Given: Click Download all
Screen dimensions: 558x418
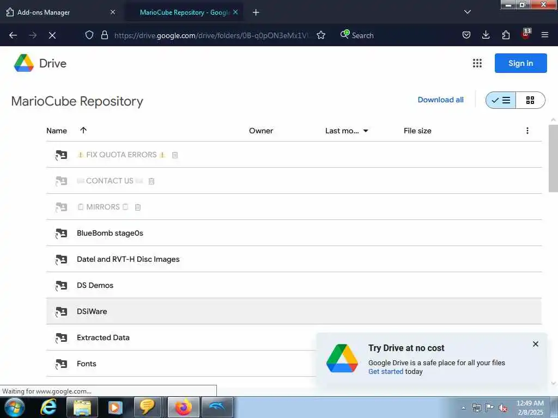Looking at the screenshot, I should pyautogui.click(x=440, y=100).
